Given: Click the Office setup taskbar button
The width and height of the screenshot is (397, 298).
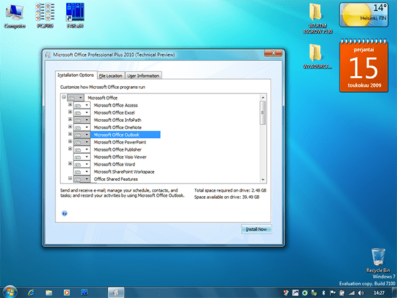Looking at the screenshot, I should pyautogui.click(x=116, y=293).
